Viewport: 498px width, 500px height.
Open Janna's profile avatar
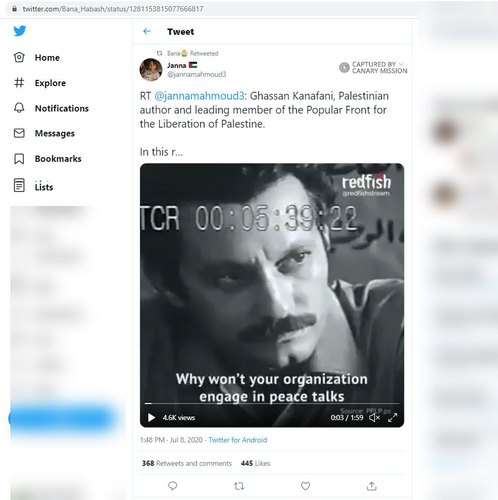tap(150, 70)
